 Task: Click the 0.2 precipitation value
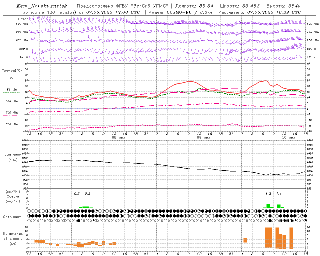click(x=77, y=194)
